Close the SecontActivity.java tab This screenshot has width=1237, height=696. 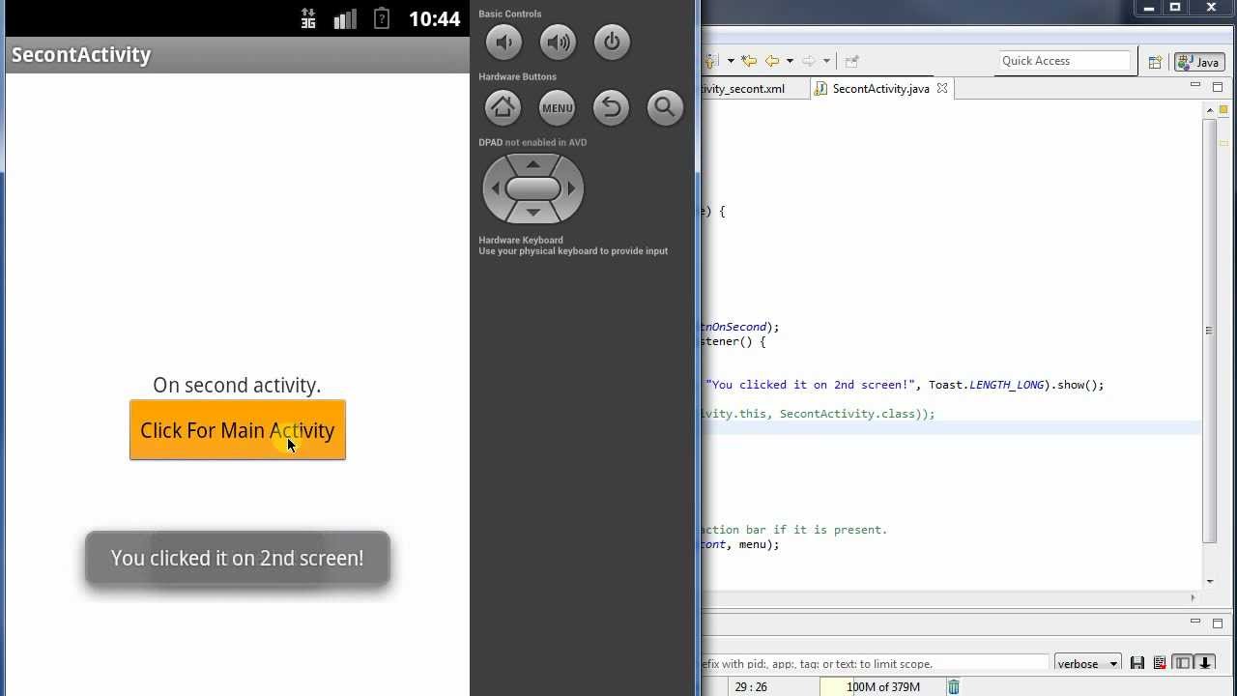pos(941,88)
